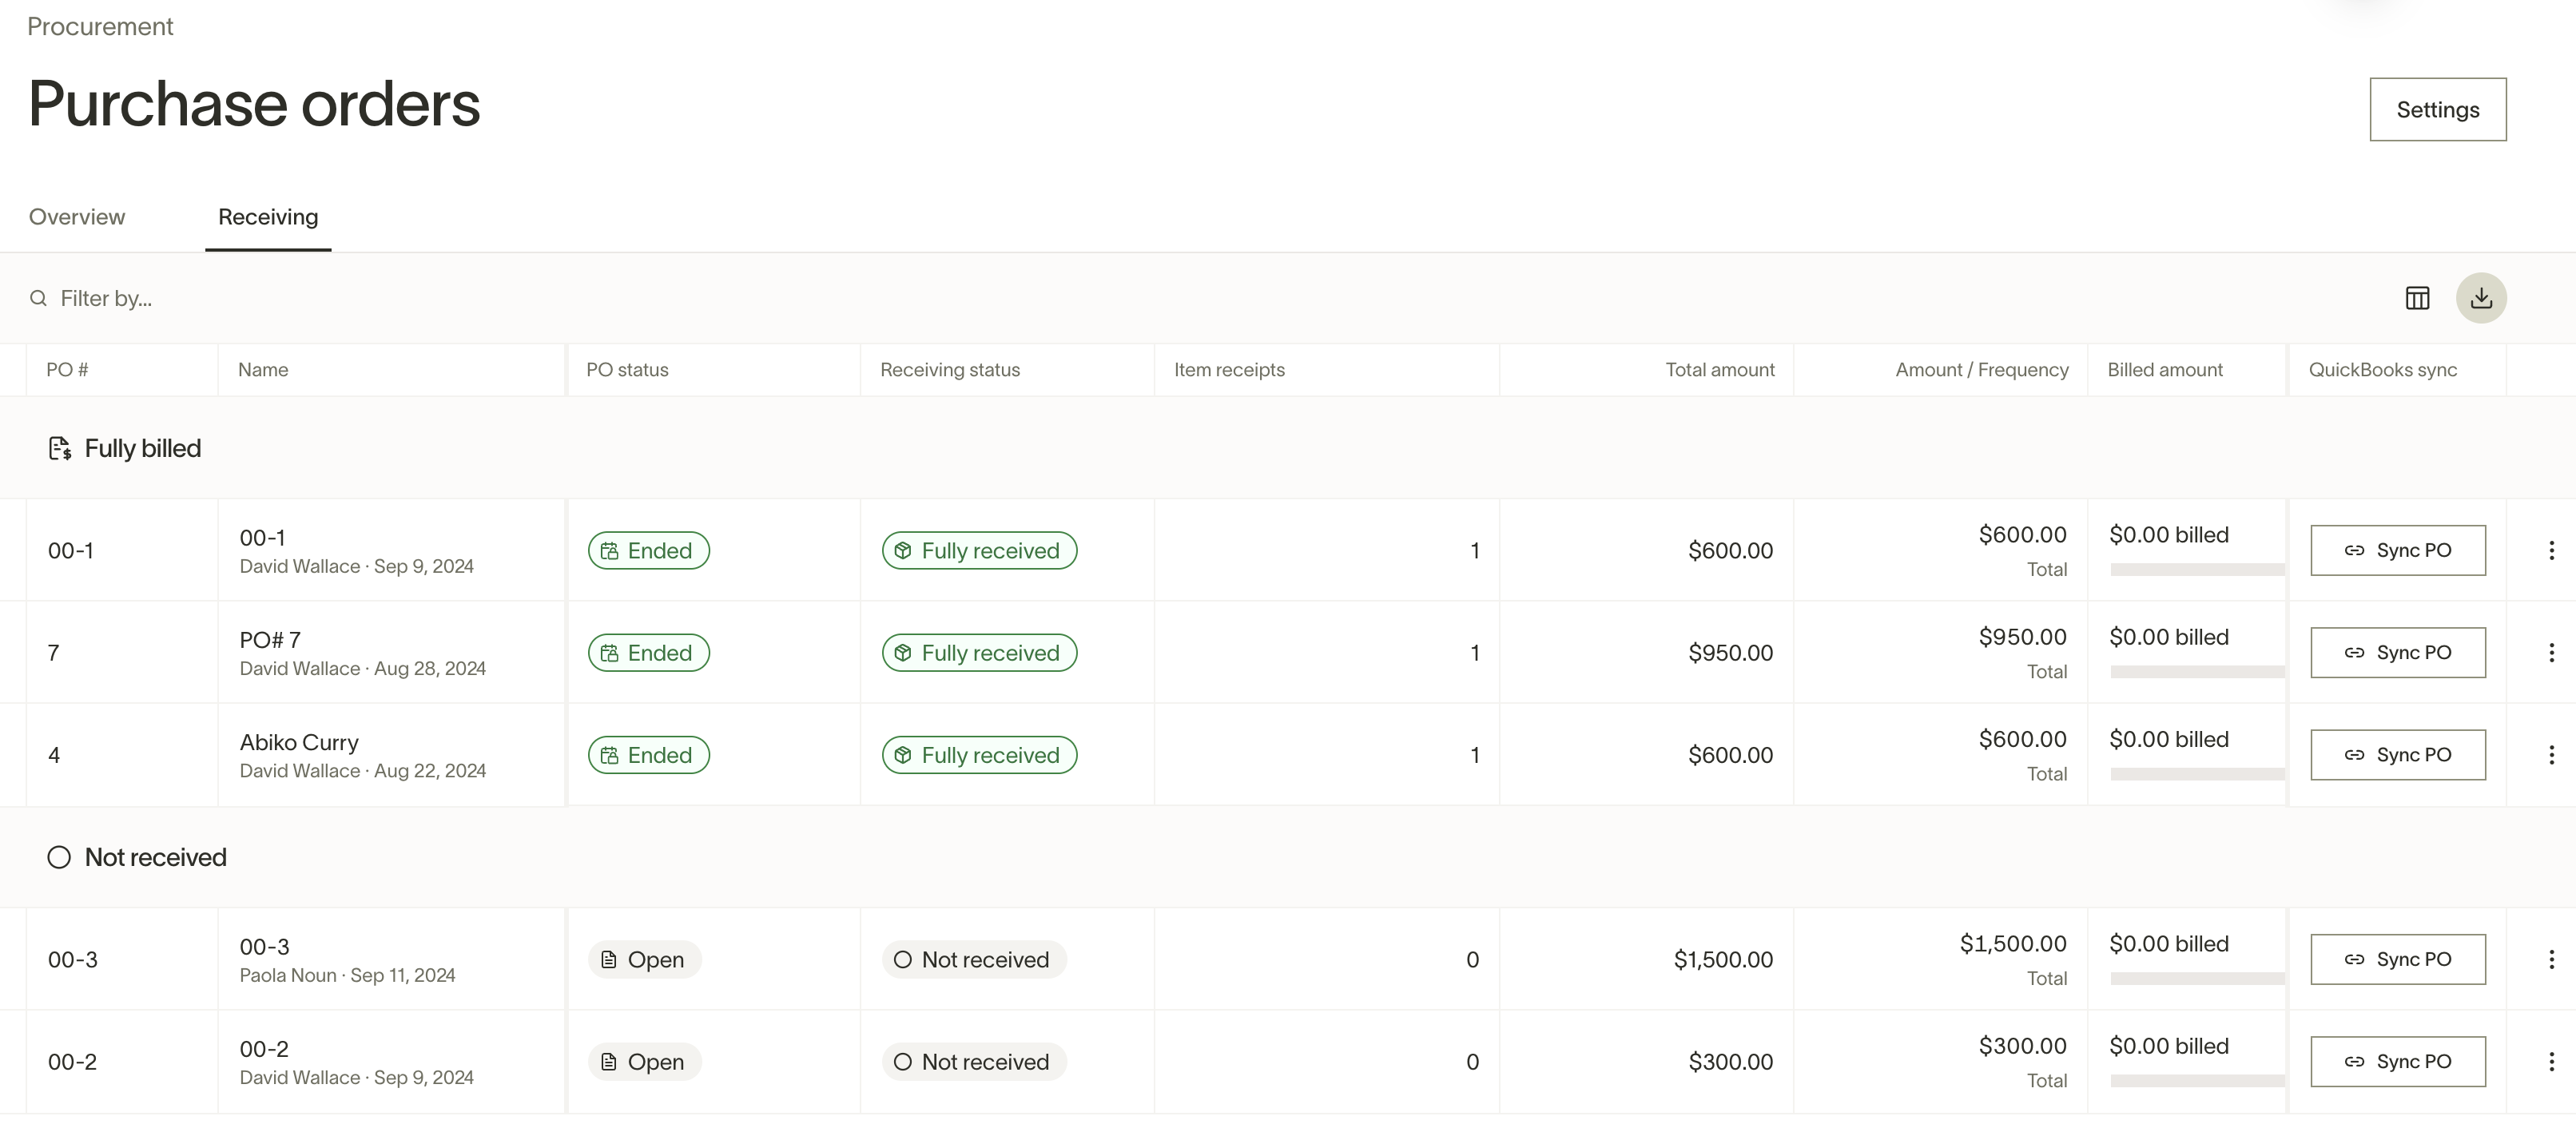
Task: Click the Open status badge for 00-3
Action: point(645,959)
